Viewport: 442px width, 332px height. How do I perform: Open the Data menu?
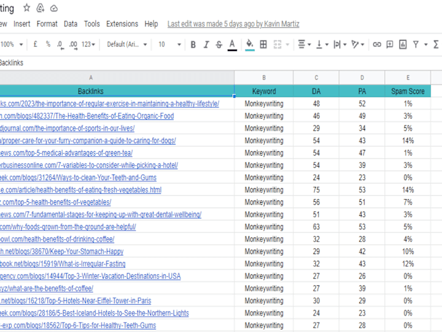(x=71, y=24)
